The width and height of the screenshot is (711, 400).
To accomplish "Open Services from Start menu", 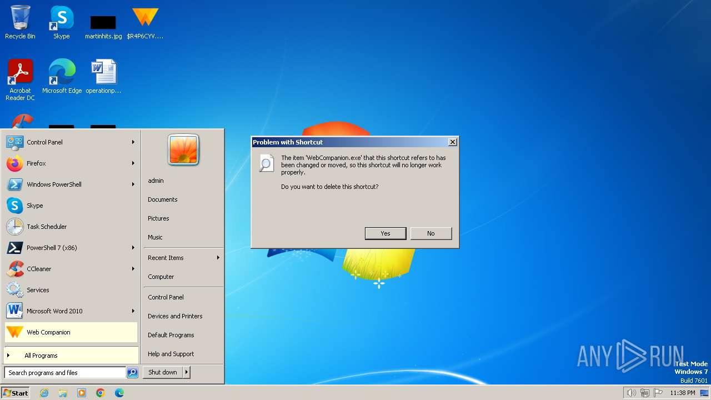I will [x=71, y=290].
